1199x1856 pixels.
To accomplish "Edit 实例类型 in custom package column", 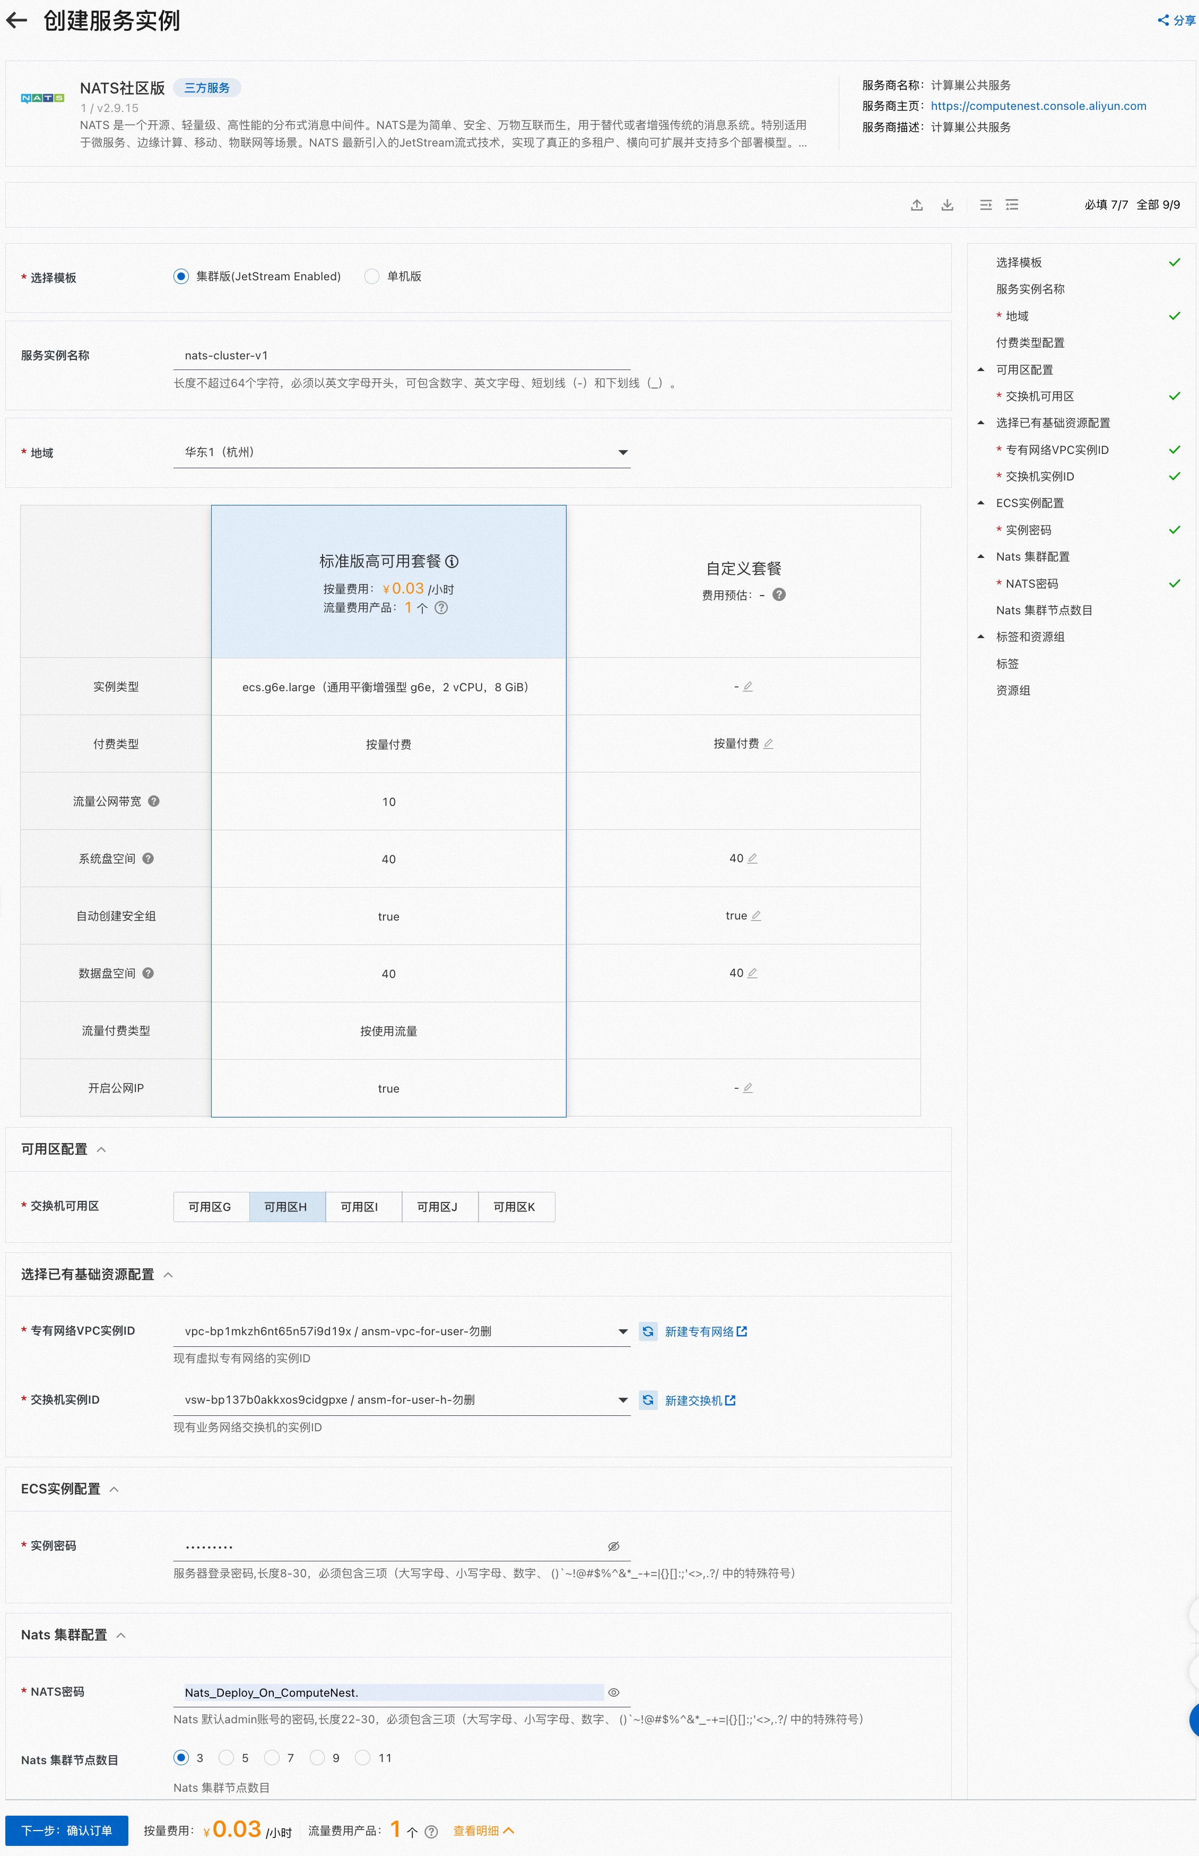I will click(x=748, y=686).
